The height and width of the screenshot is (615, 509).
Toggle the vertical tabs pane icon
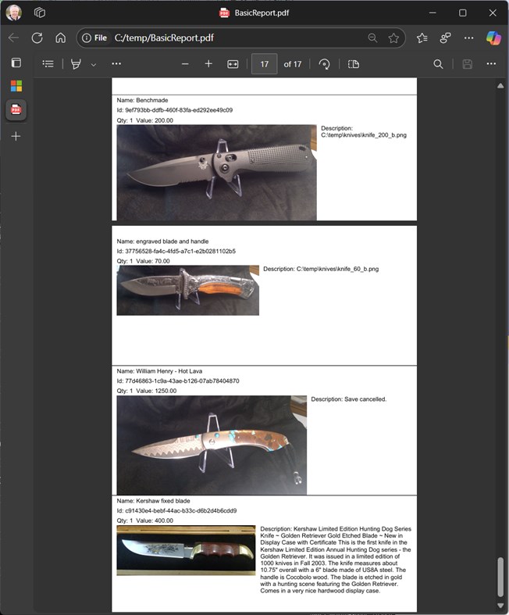[16, 63]
